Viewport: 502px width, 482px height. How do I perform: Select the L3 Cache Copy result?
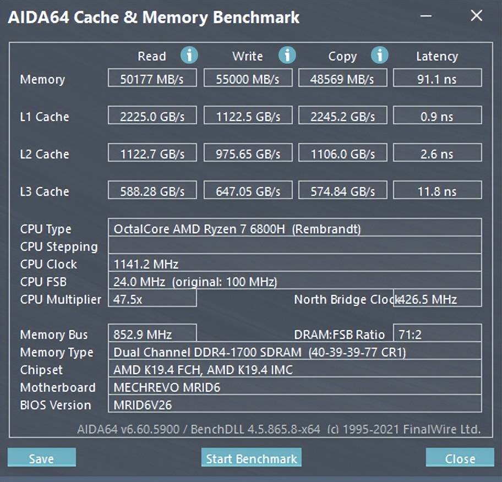(x=342, y=190)
